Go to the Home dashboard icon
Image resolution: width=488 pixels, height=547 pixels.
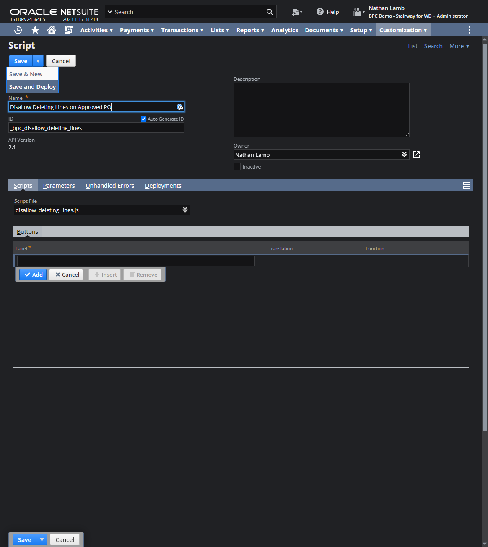point(52,30)
